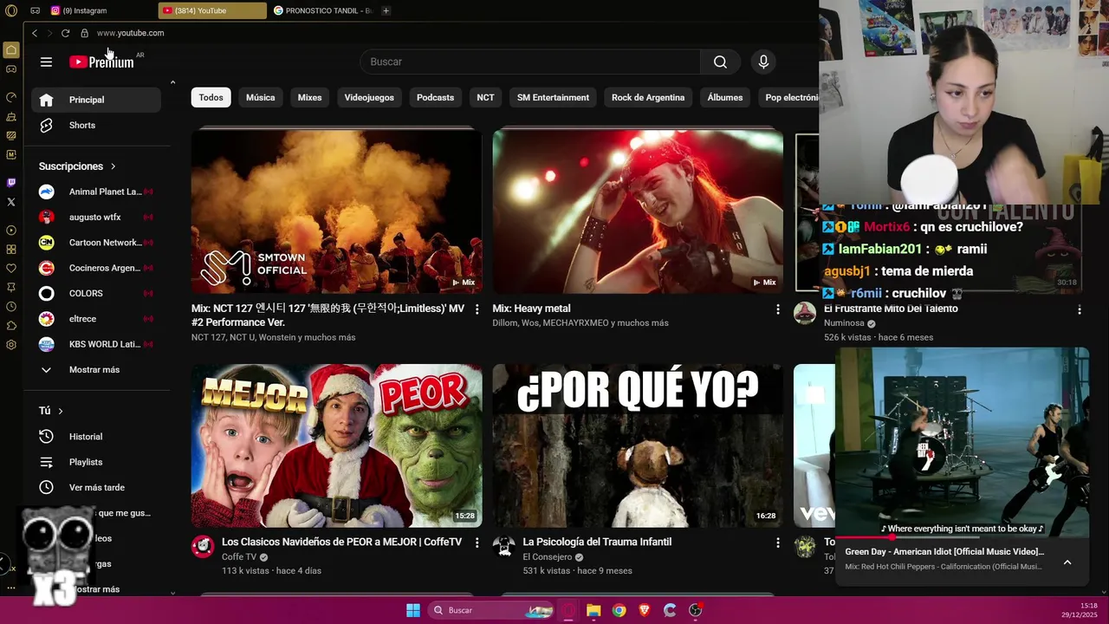Select the Todos filter chip
1109x624 pixels.
click(211, 98)
